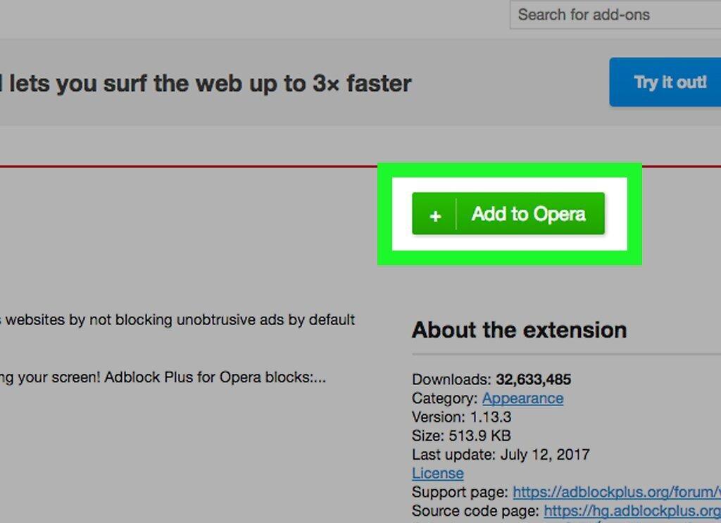The width and height of the screenshot is (721, 523).
Task: Click the Support page label
Action: pyautogui.click(x=460, y=492)
